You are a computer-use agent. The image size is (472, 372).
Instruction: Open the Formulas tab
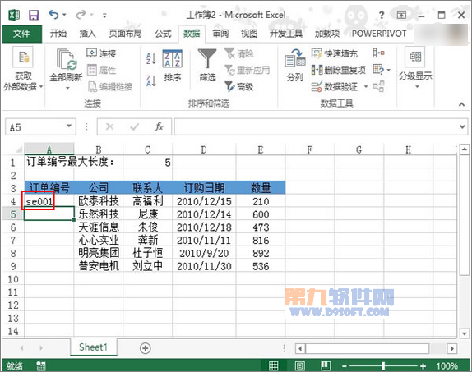[x=163, y=34]
